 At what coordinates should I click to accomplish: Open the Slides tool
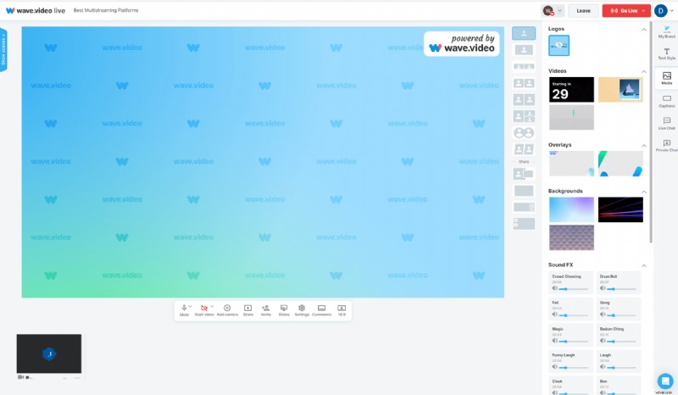(284, 309)
